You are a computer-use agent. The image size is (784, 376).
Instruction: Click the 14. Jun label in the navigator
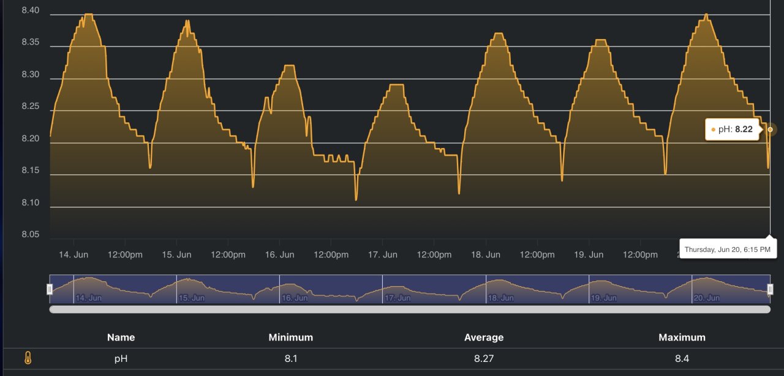(x=88, y=298)
